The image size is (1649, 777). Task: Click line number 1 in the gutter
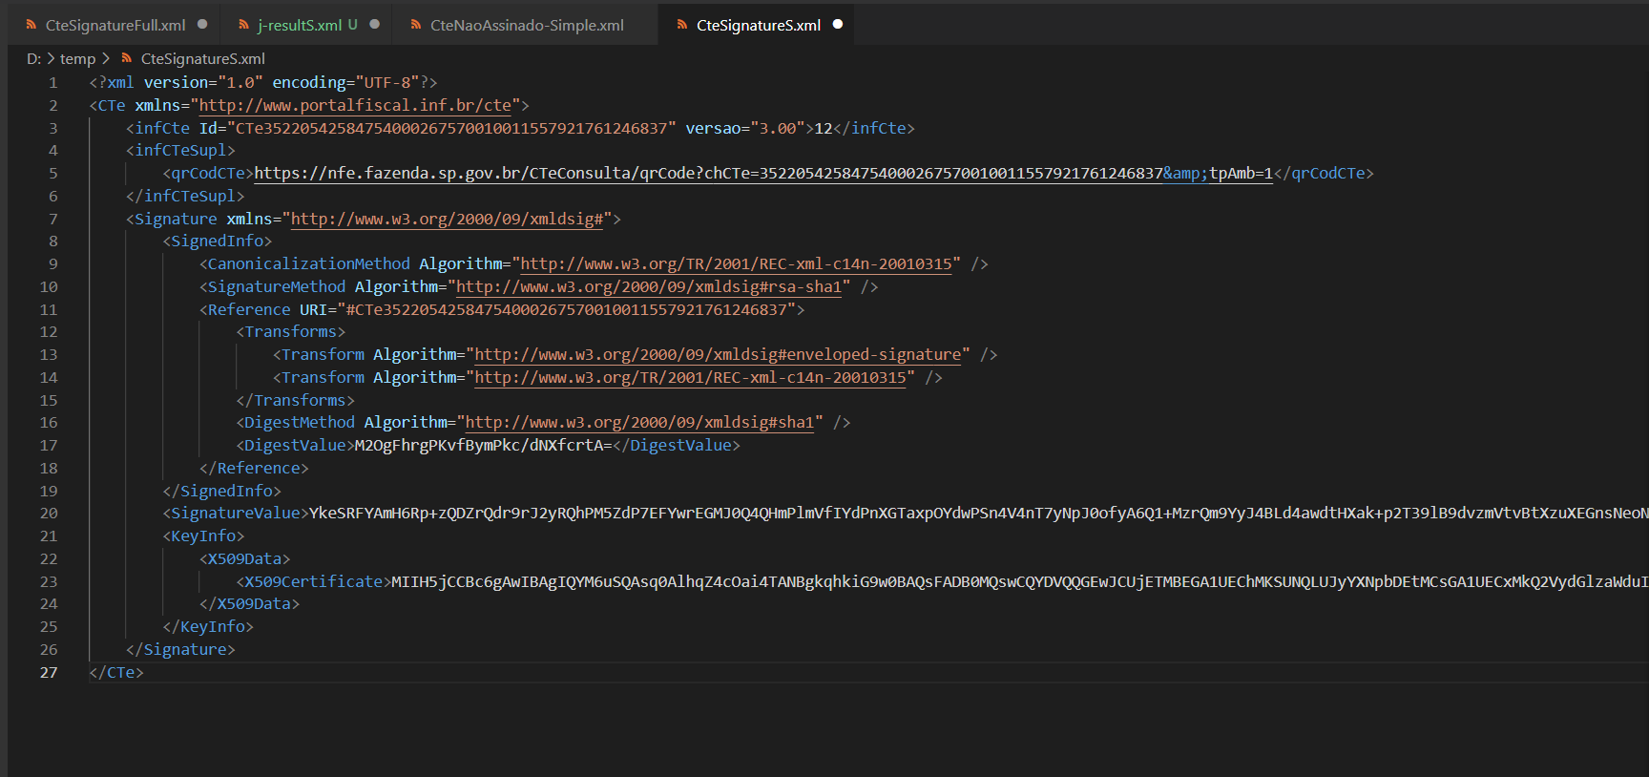click(x=53, y=83)
